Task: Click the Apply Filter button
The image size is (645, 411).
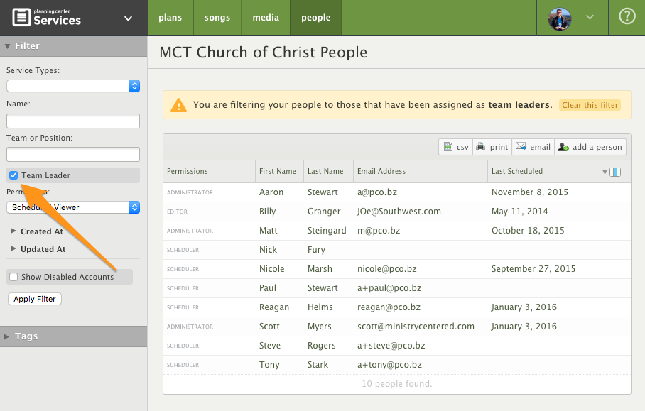Action: pyautogui.click(x=34, y=298)
